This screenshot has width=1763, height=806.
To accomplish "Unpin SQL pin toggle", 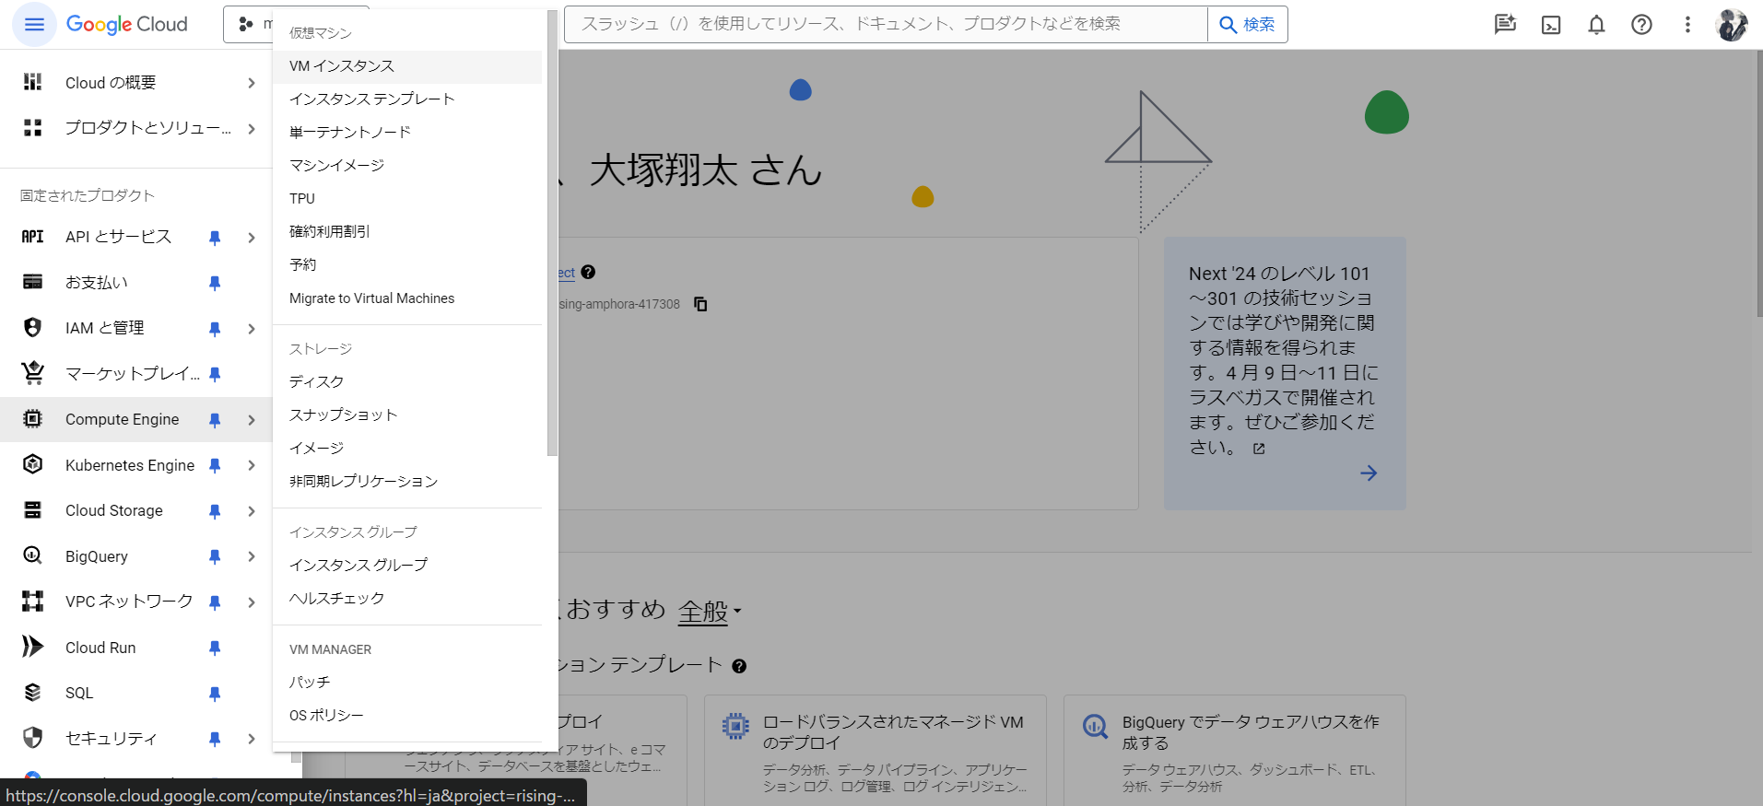I will coord(215,694).
